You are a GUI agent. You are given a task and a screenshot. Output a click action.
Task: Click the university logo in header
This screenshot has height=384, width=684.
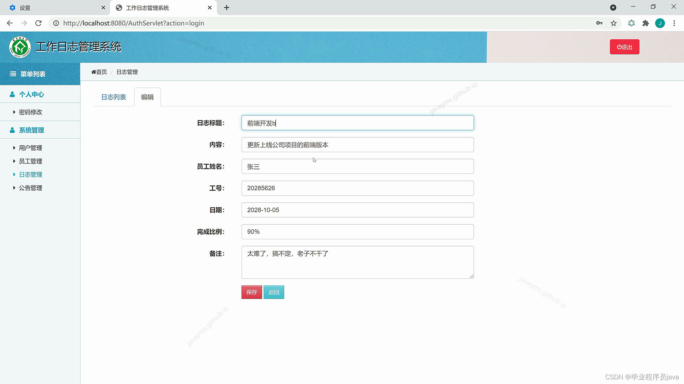click(20, 47)
